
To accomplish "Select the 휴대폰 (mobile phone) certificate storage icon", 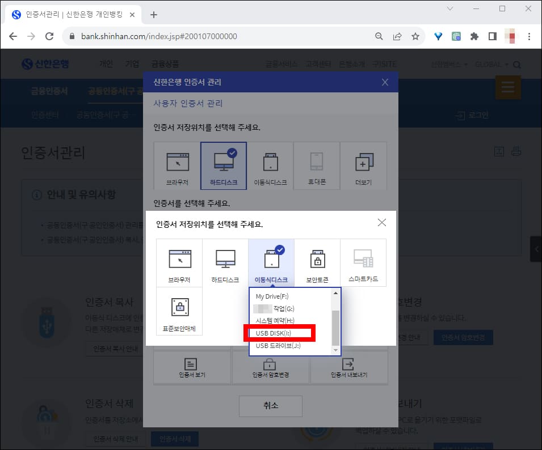I will coord(317,165).
